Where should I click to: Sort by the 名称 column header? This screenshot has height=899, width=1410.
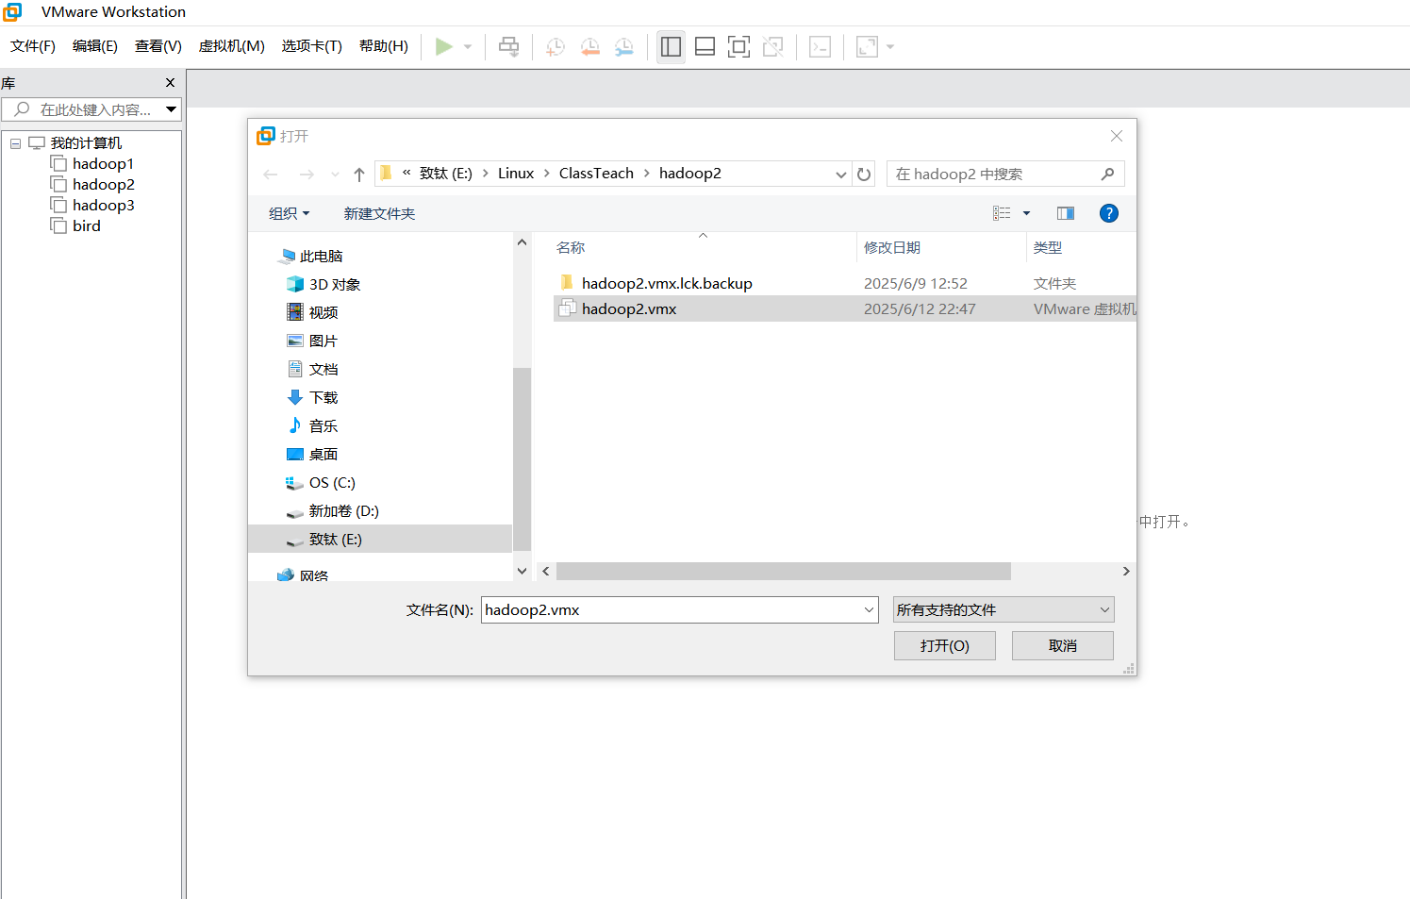click(571, 247)
